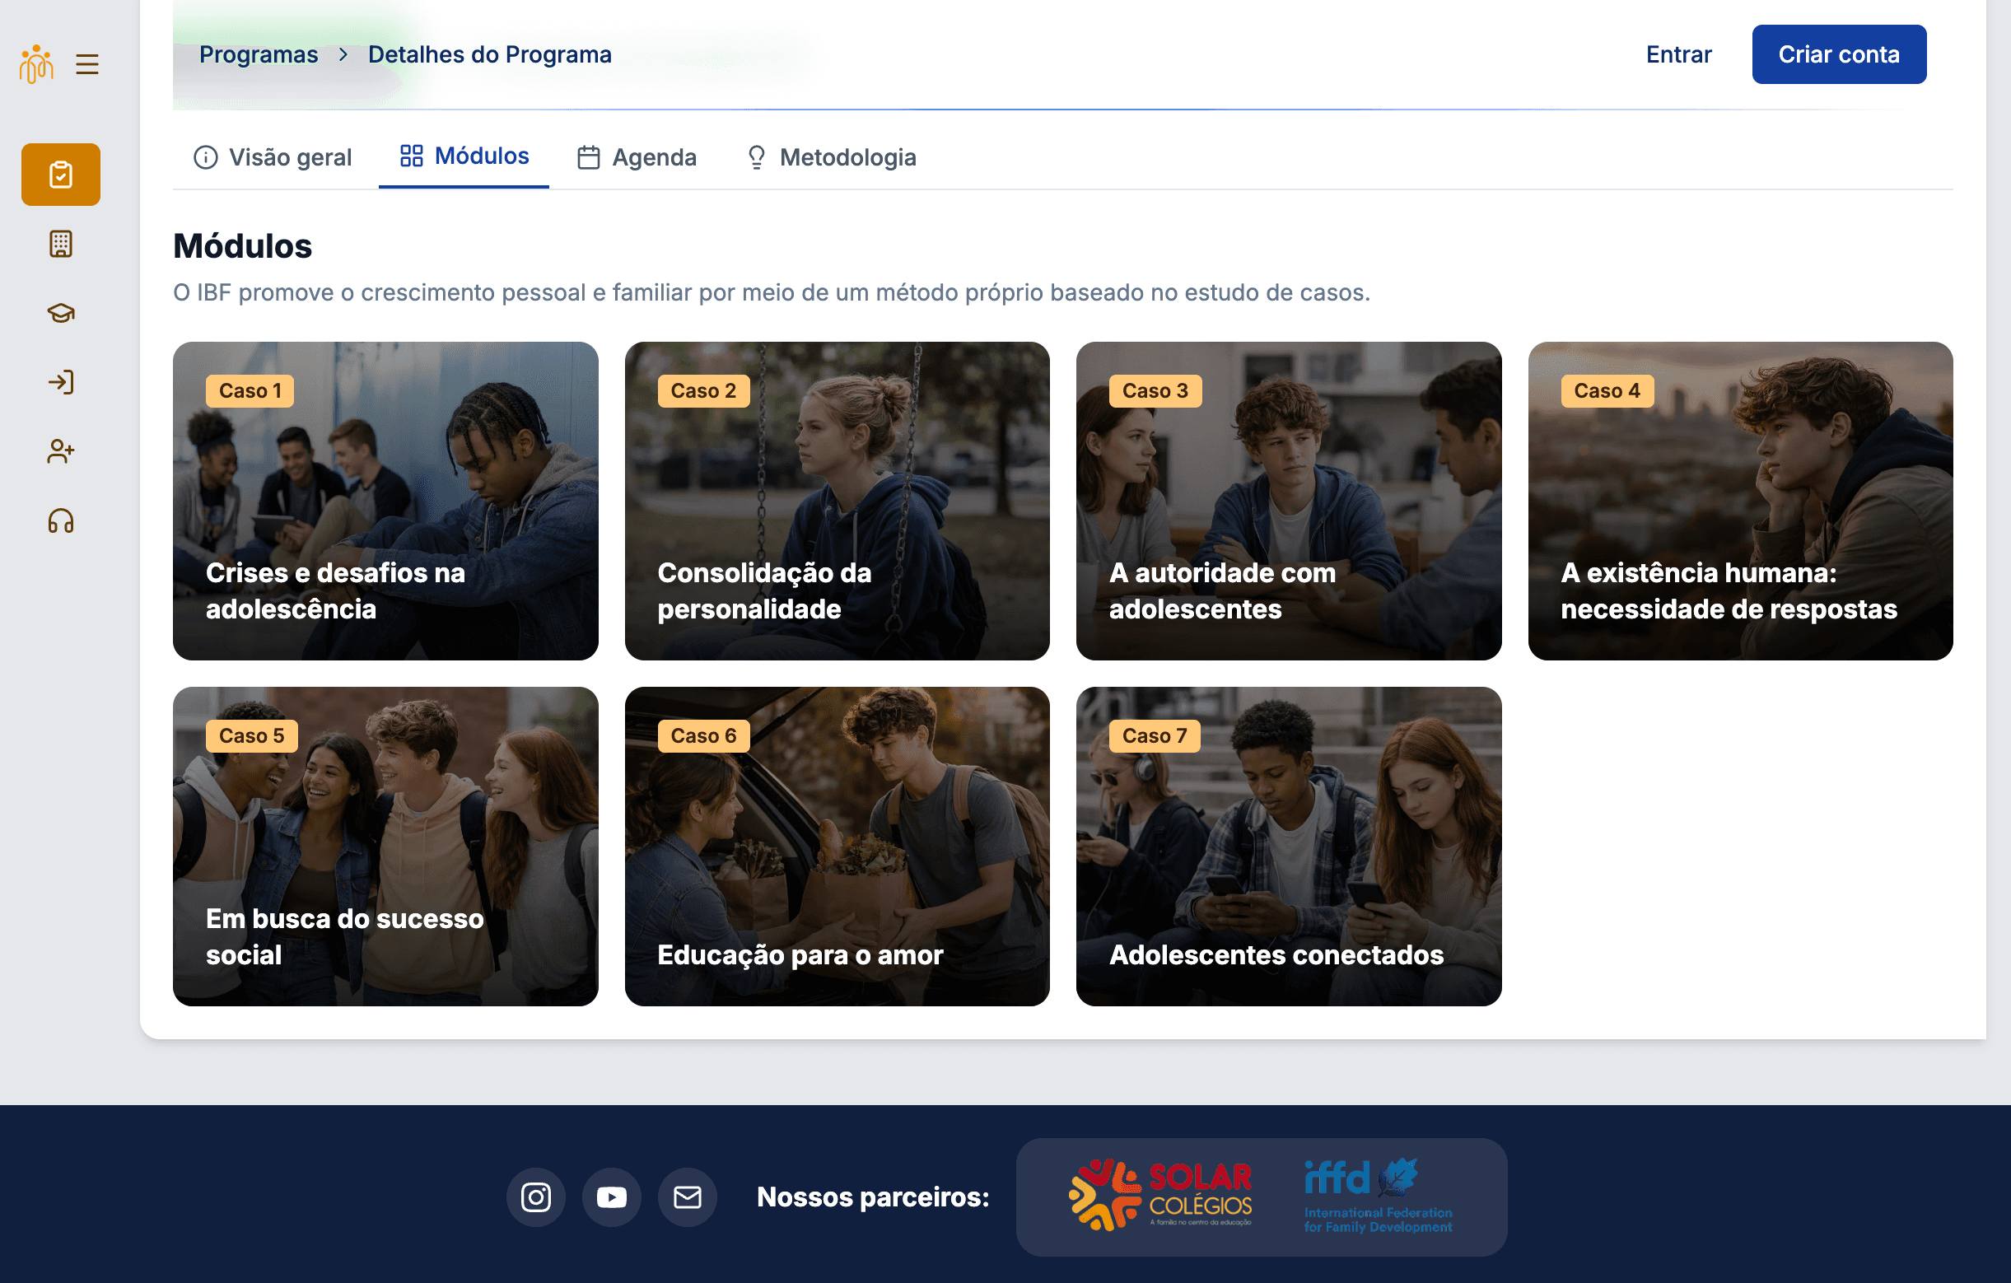Open the headphones support icon

coord(61,521)
